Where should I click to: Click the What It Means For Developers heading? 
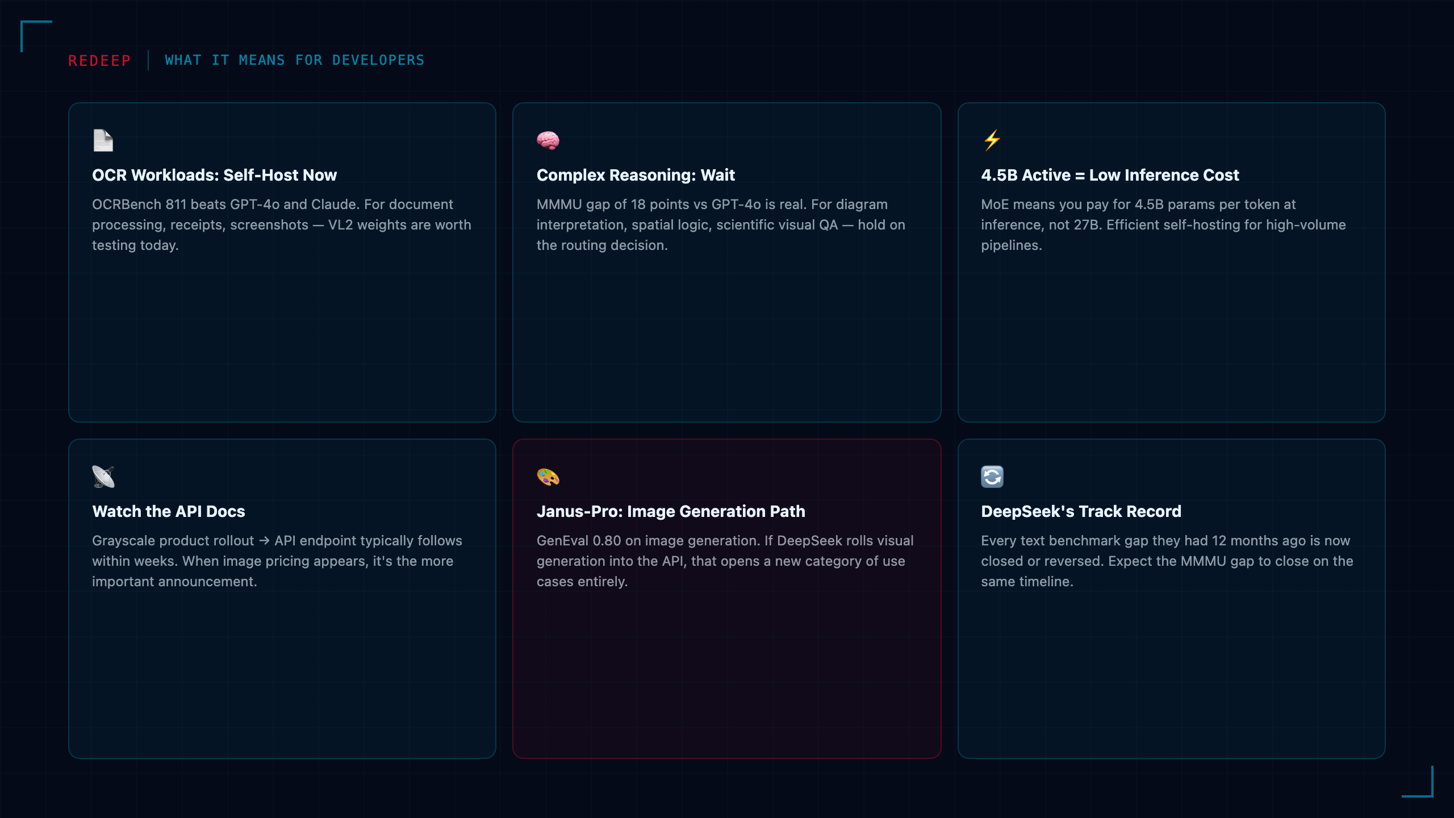(294, 60)
